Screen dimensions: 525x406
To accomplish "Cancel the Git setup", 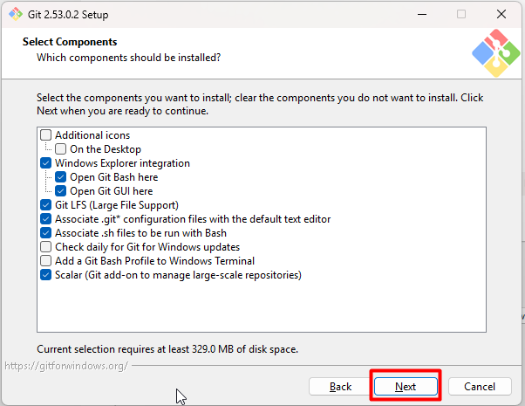I will click(x=480, y=387).
